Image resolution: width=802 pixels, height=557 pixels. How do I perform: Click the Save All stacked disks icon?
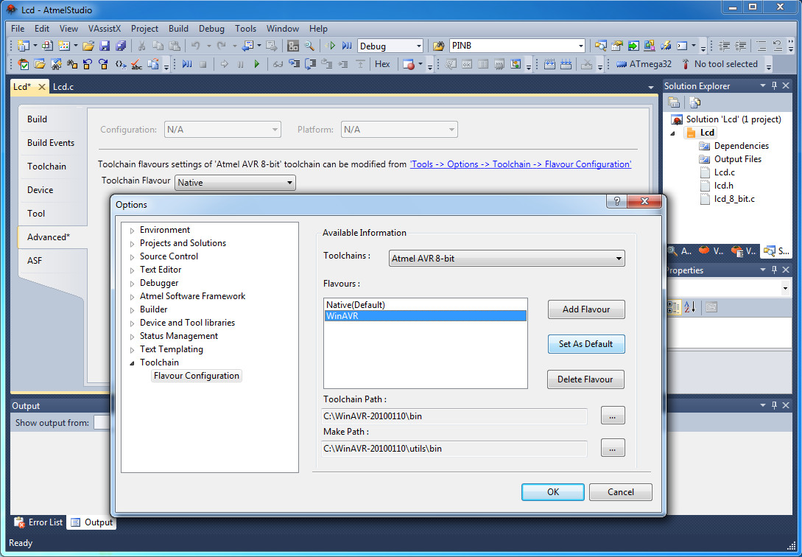pyautogui.click(x=121, y=46)
